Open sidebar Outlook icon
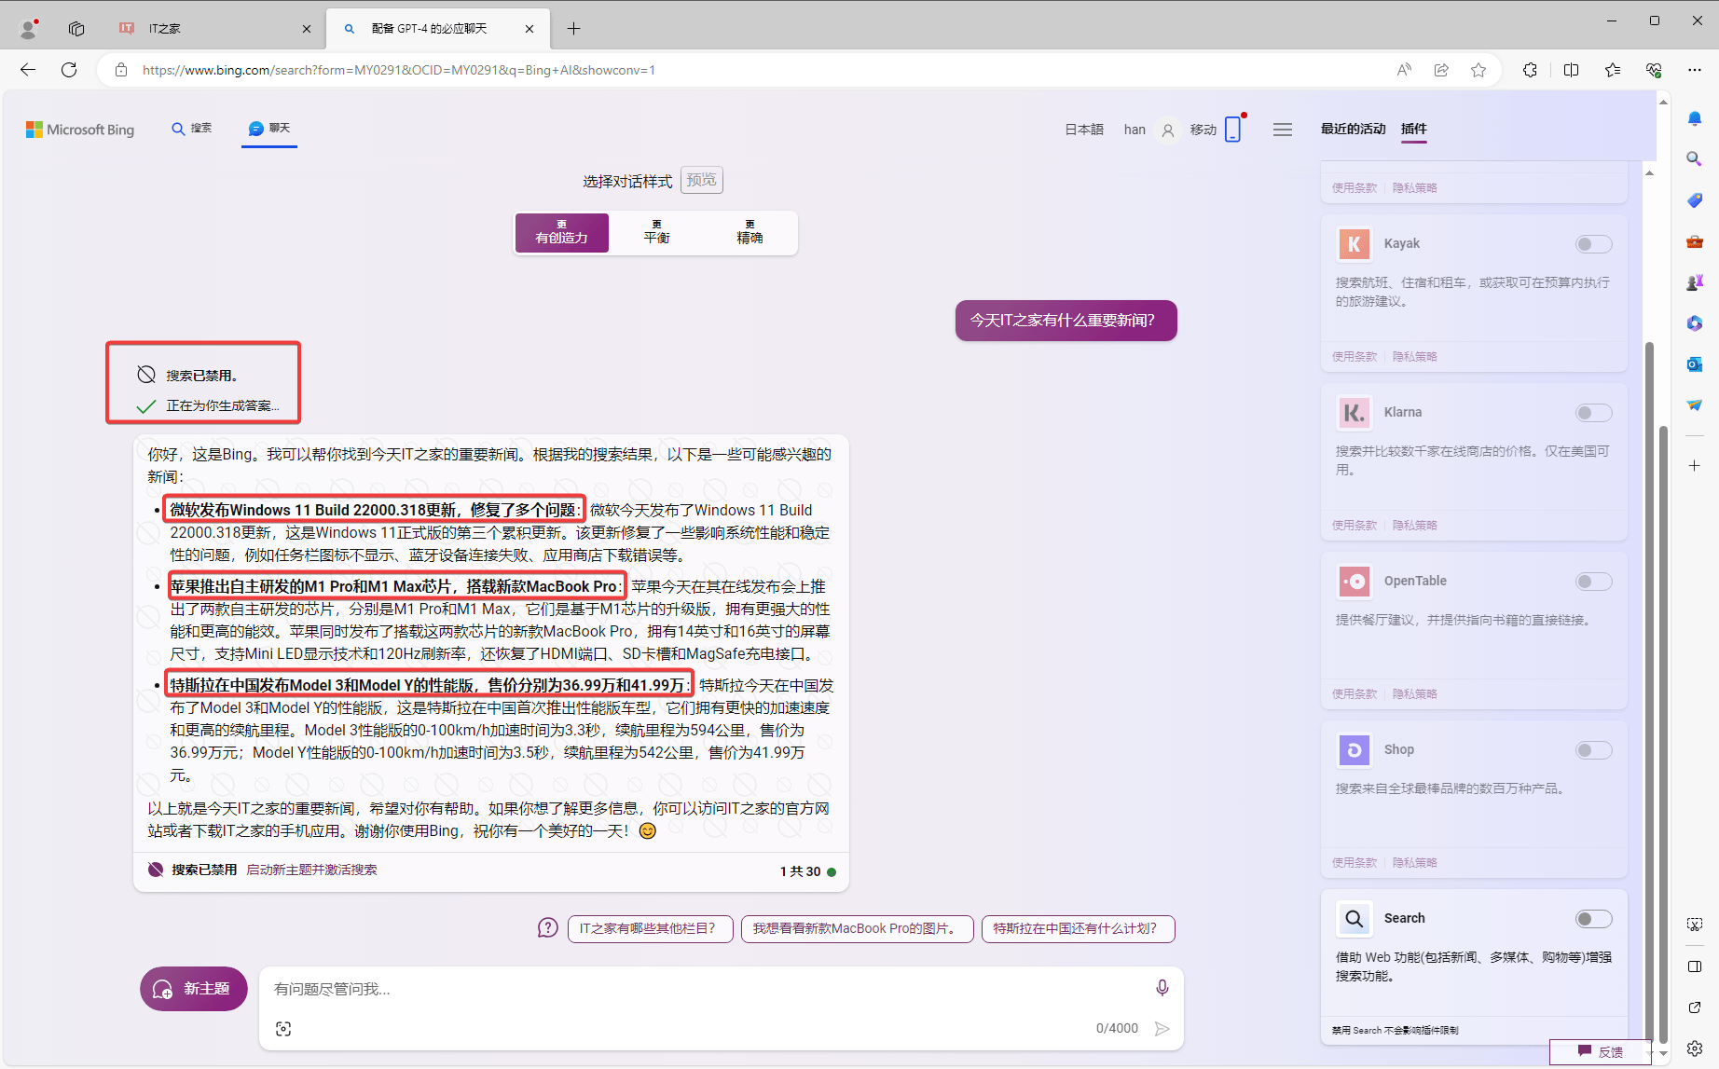 pyautogui.click(x=1695, y=364)
